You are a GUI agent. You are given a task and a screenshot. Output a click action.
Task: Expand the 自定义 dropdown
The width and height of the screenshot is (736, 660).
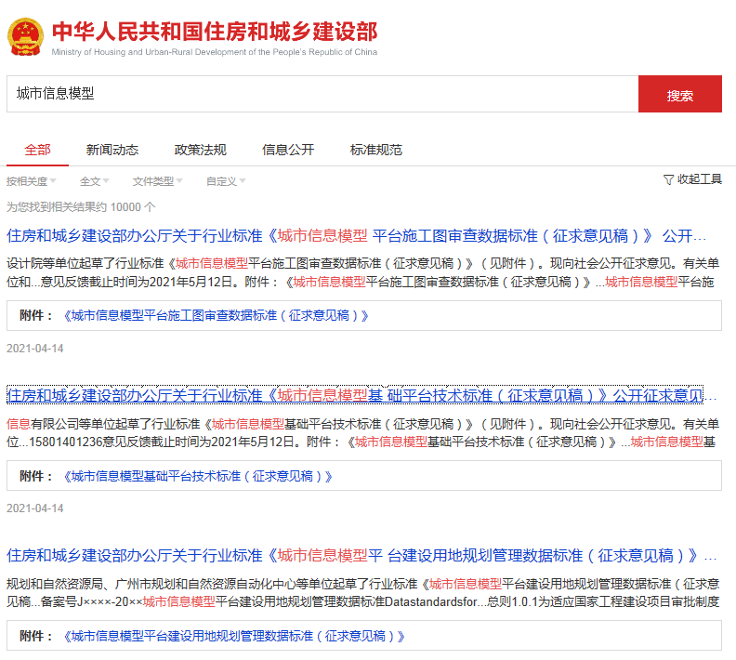coord(226,181)
